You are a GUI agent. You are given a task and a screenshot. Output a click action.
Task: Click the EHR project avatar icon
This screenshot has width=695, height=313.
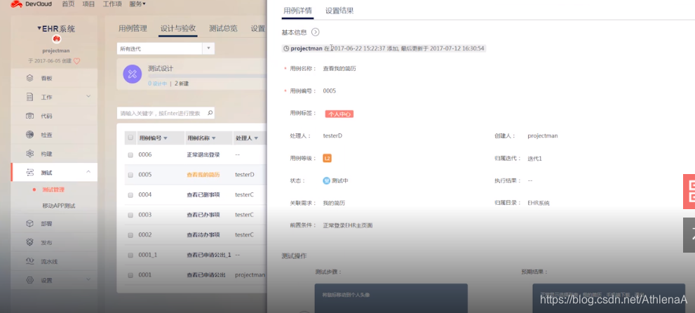click(56, 39)
